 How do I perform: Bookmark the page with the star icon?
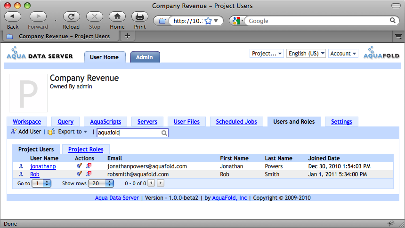click(x=208, y=21)
